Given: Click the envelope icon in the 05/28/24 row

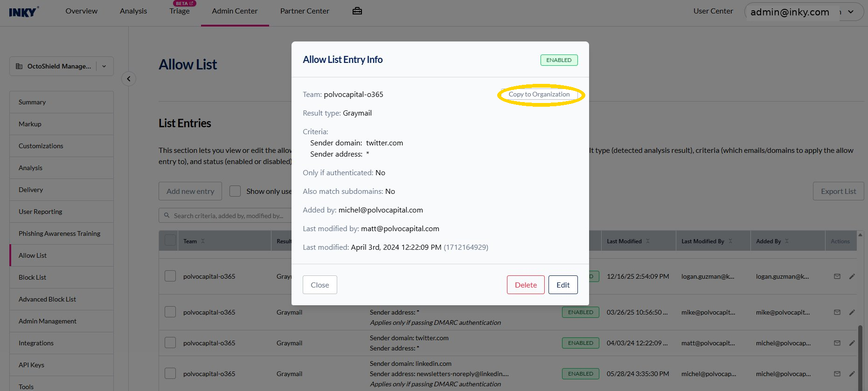Looking at the screenshot, I should [837, 374].
